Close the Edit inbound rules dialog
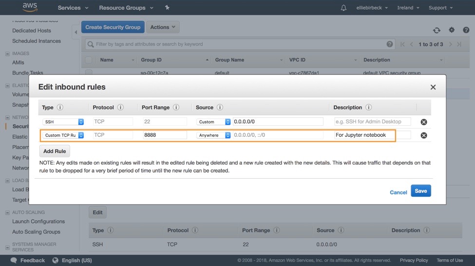475x266 pixels. 433,87
